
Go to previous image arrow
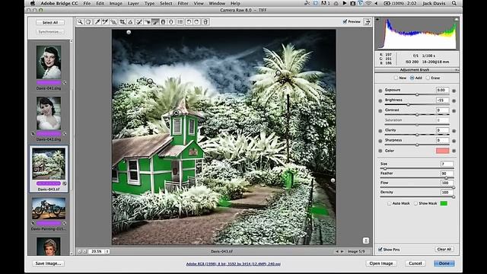[337, 251]
